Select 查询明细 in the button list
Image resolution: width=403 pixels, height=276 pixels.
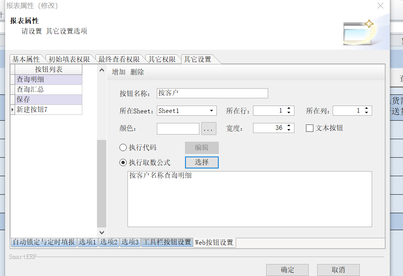[49, 79]
